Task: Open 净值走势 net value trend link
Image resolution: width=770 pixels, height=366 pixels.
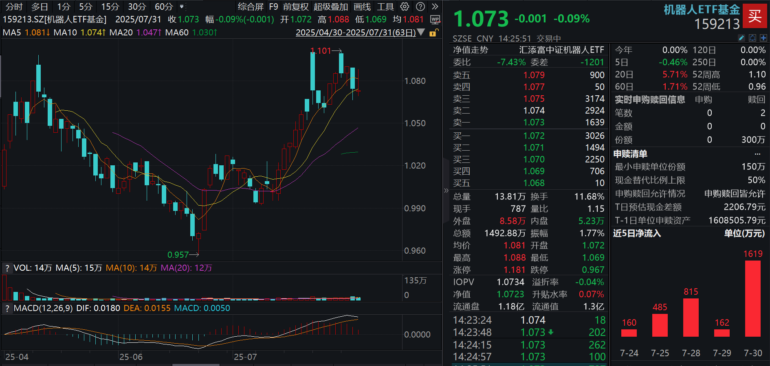Action: pos(470,50)
